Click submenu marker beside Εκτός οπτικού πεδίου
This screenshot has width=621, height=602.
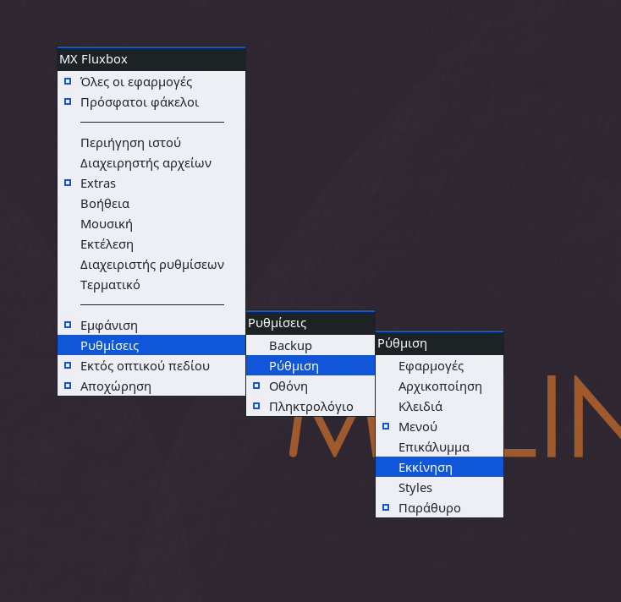point(68,365)
